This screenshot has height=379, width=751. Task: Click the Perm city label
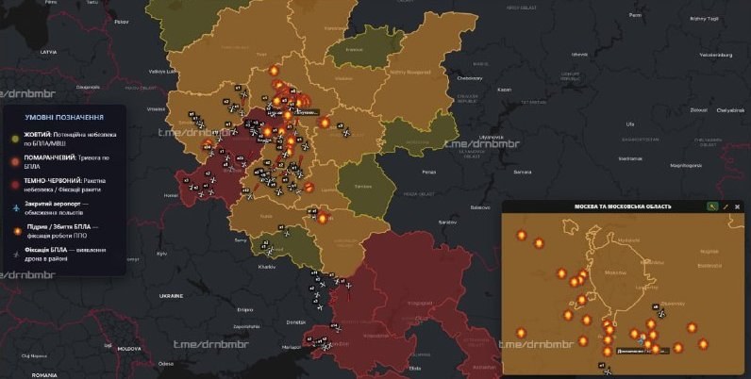point(635,15)
